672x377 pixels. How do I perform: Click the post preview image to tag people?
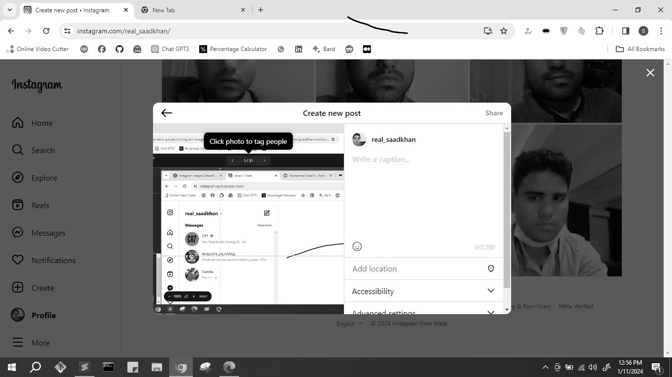click(x=248, y=219)
